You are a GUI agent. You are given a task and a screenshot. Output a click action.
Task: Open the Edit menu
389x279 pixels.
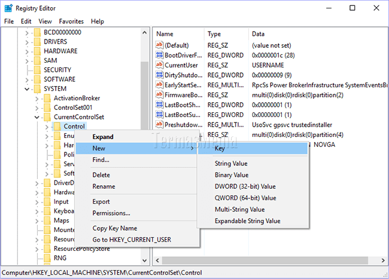[x=26, y=22]
